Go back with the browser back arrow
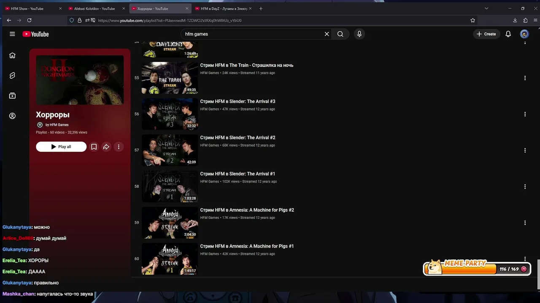 point(9,20)
